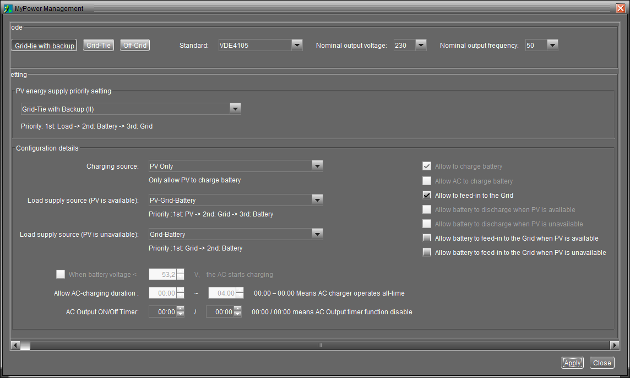Toggle Allow to charge battery checkbox
This screenshot has width=630, height=378.
pyautogui.click(x=427, y=166)
